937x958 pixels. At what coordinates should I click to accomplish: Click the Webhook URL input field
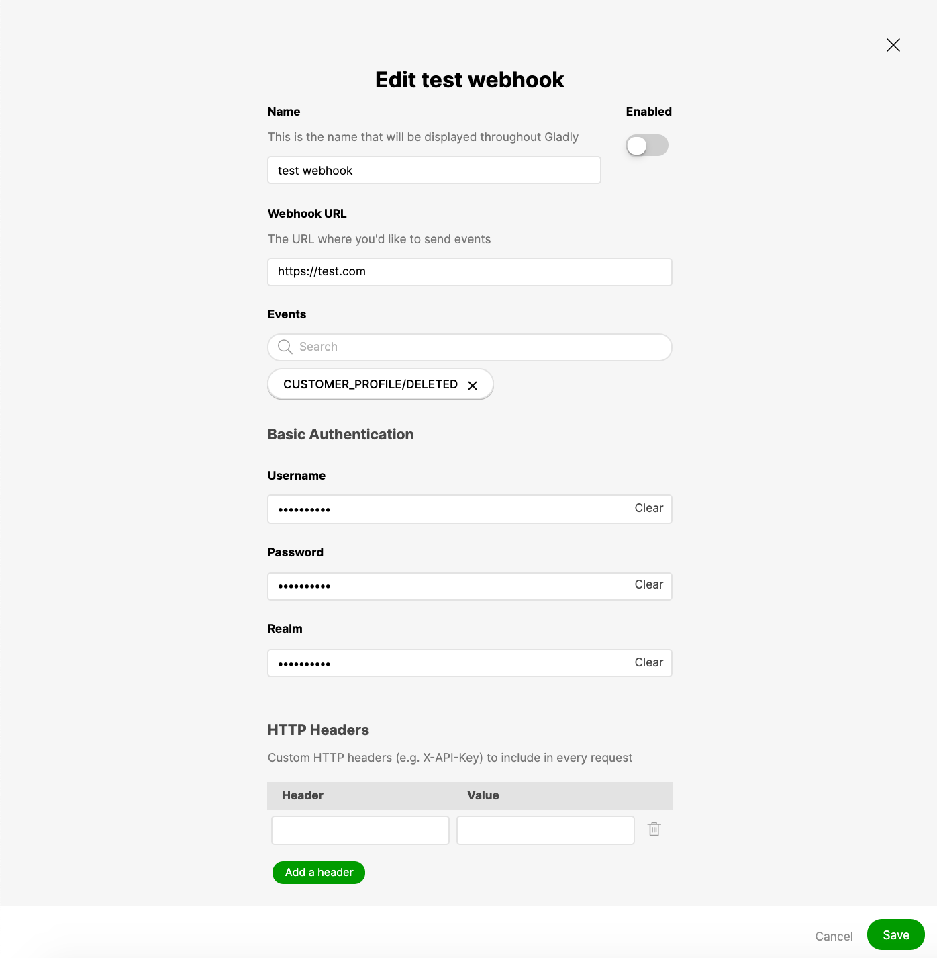(x=469, y=272)
